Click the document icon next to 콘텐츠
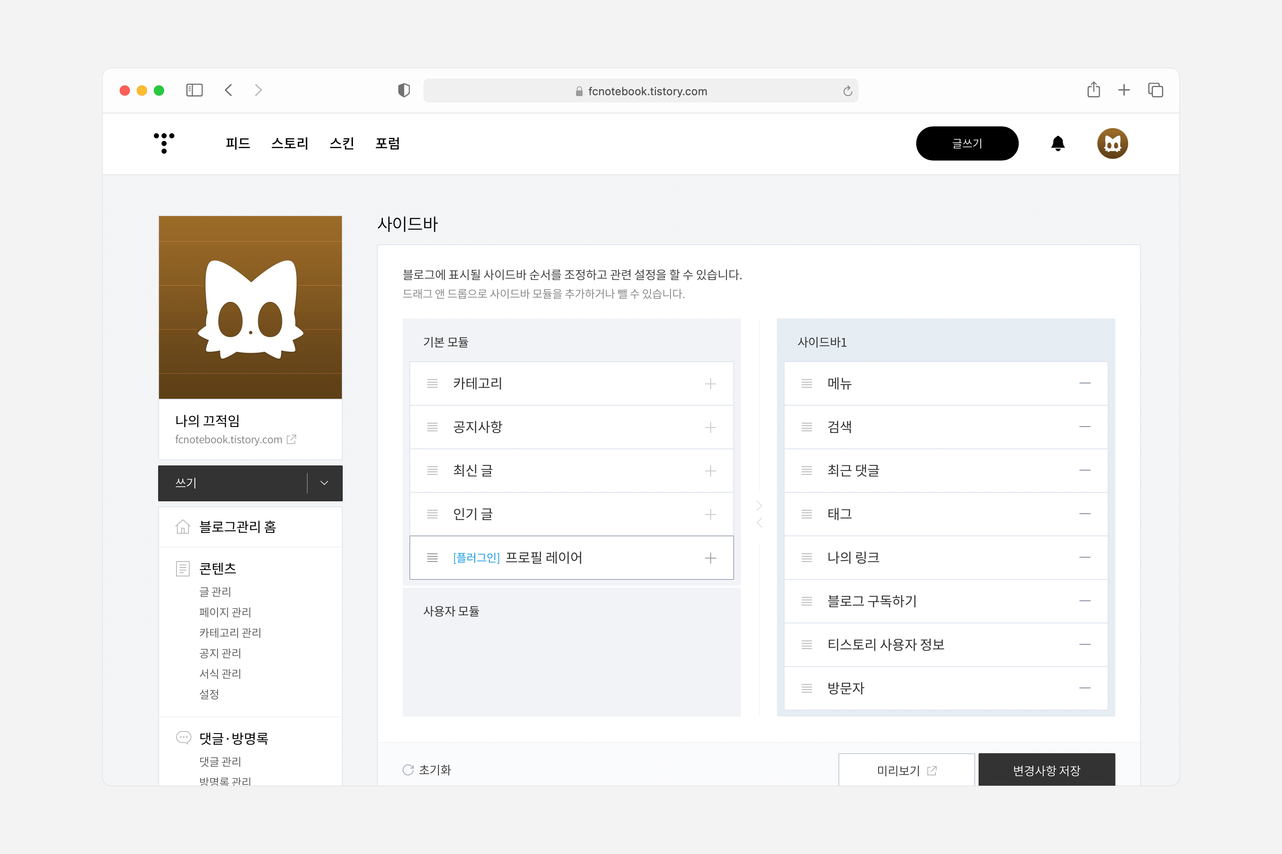Screen dimensions: 1282x854 pos(182,568)
